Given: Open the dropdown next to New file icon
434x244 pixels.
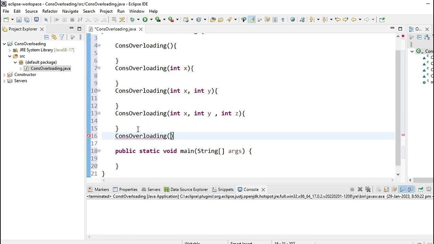Looking at the screenshot, I should (x=12, y=20).
